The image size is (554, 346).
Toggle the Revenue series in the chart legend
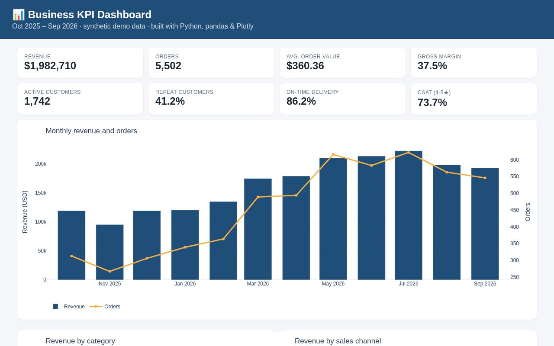click(x=69, y=307)
